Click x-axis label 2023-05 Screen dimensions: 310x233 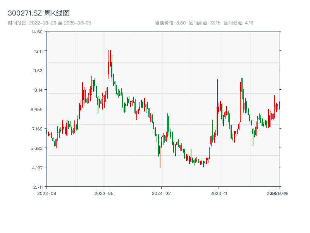click(x=104, y=193)
